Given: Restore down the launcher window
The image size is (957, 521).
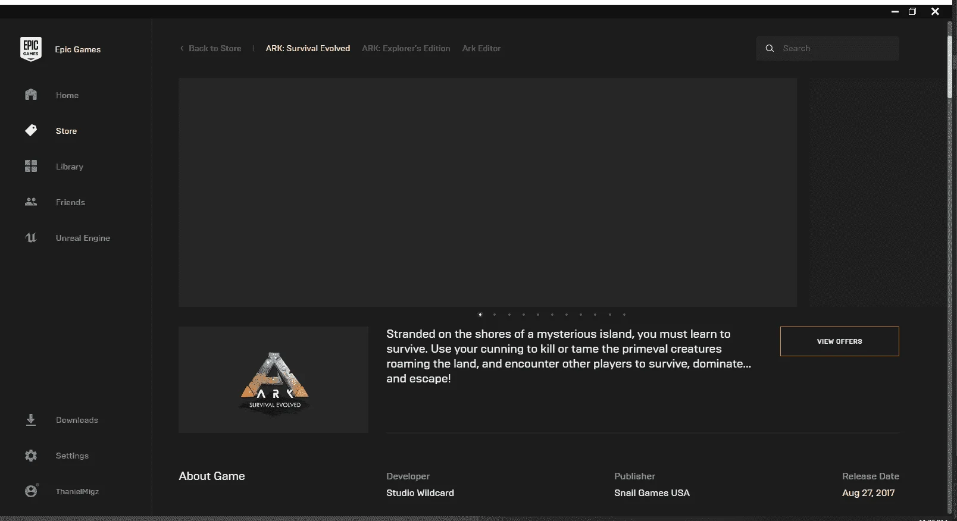Looking at the screenshot, I should coord(912,11).
